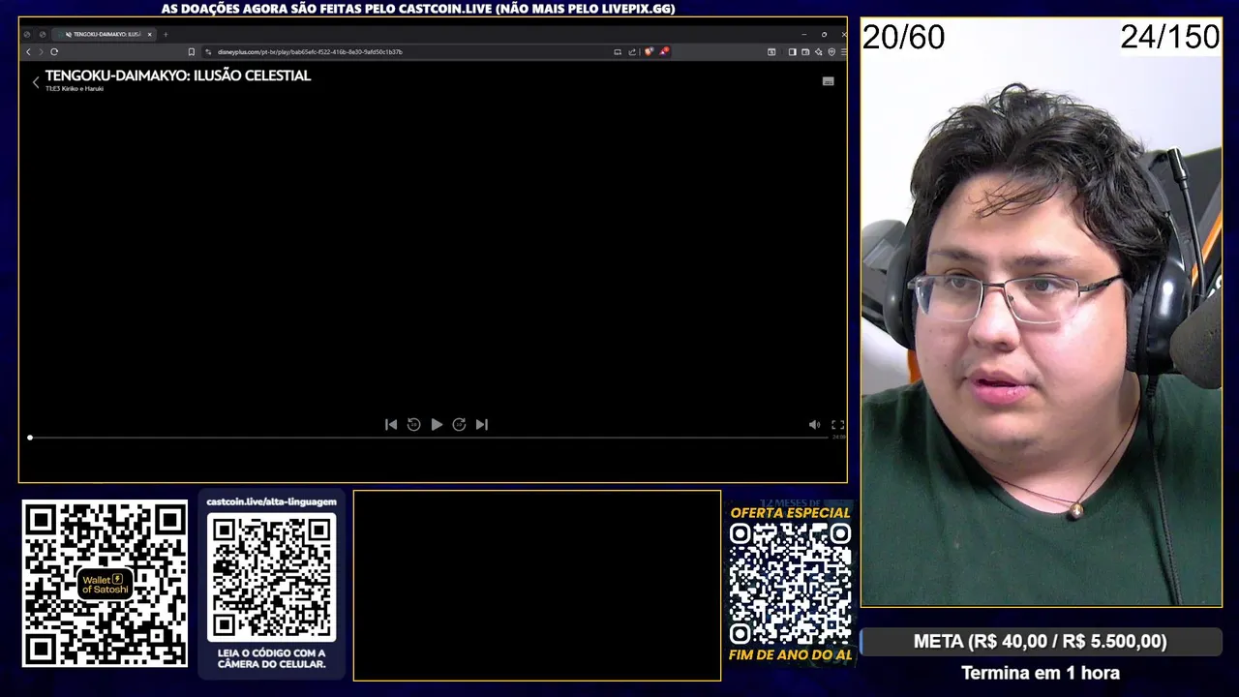Screen dimensions: 1239x697
Task: Reload the Disney+ page
Action: coord(54,52)
